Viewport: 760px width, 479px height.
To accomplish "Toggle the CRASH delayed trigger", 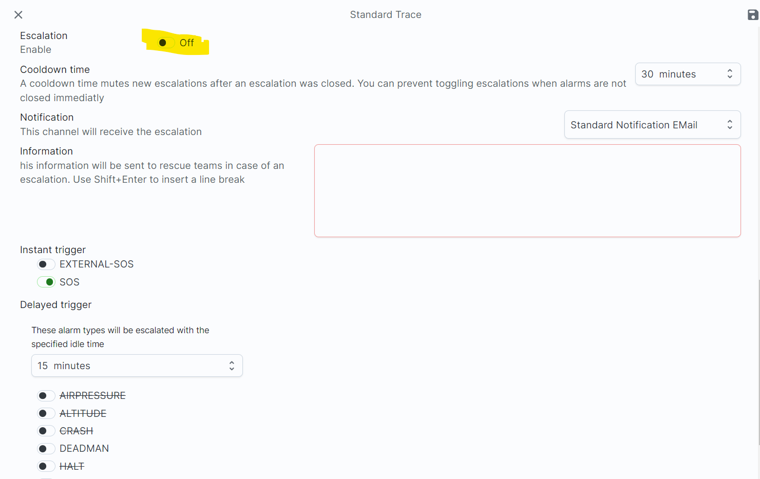I will coord(46,431).
